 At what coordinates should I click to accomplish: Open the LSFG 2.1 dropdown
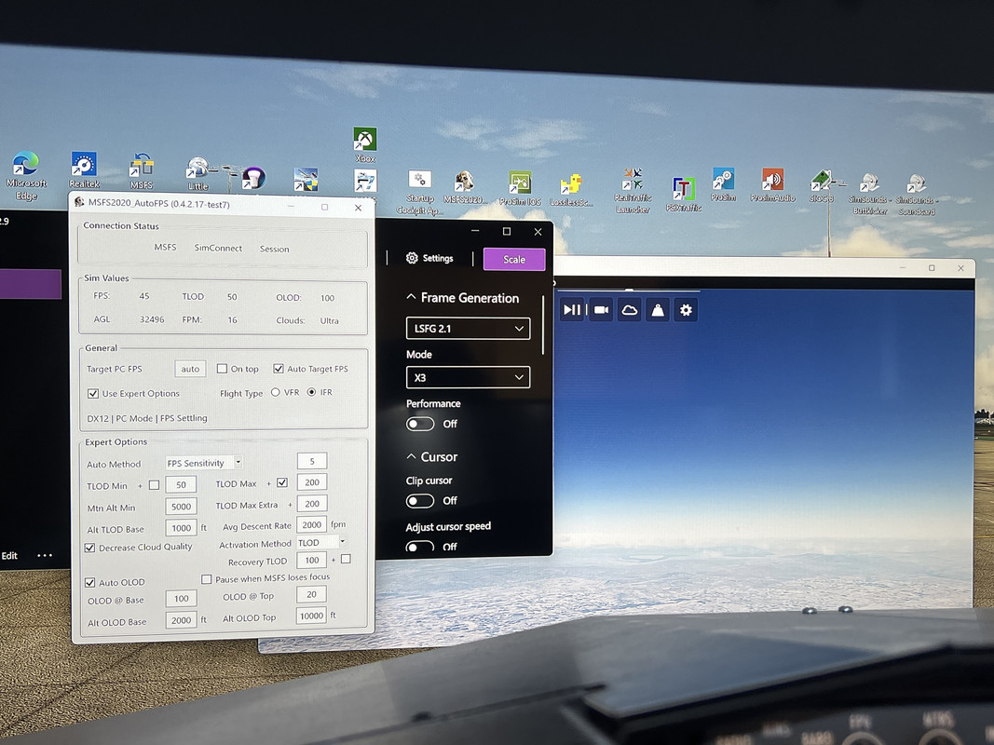click(468, 328)
